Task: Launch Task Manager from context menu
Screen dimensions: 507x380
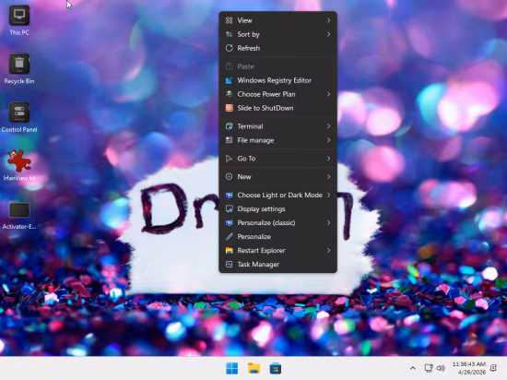Action: click(278, 264)
